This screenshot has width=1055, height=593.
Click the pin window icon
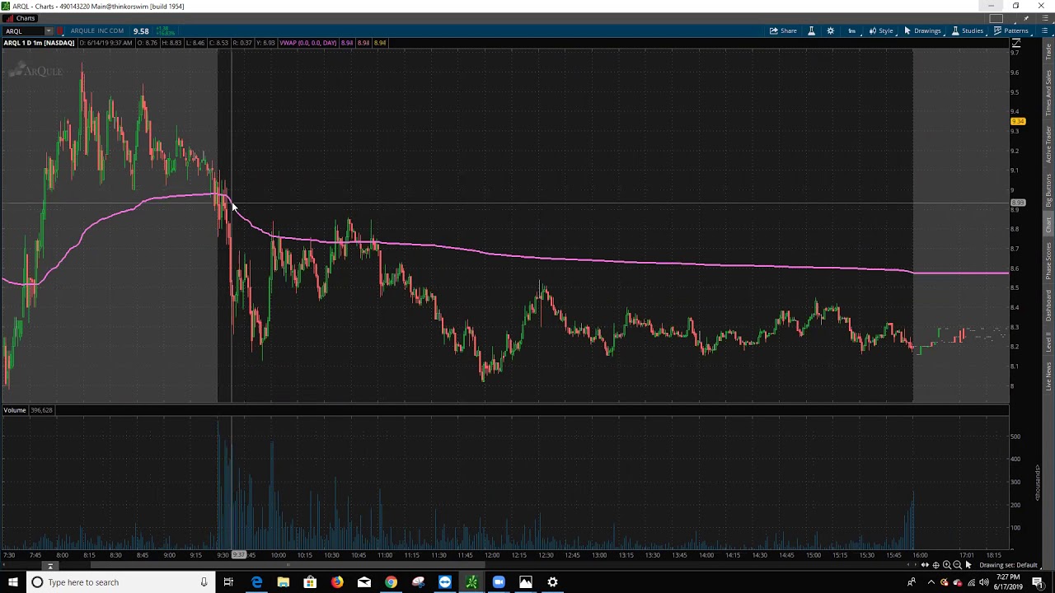[x=1025, y=19]
